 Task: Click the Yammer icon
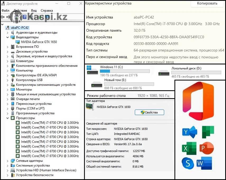pyautogui.click(x=190, y=132)
